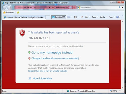Screen dimensions: 126x94
Task: Open the Home button dropdown arrow
Action: 72,17
